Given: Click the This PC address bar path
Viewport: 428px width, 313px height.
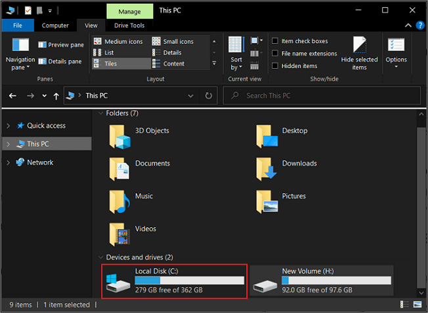Looking at the screenshot, I should [x=96, y=96].
